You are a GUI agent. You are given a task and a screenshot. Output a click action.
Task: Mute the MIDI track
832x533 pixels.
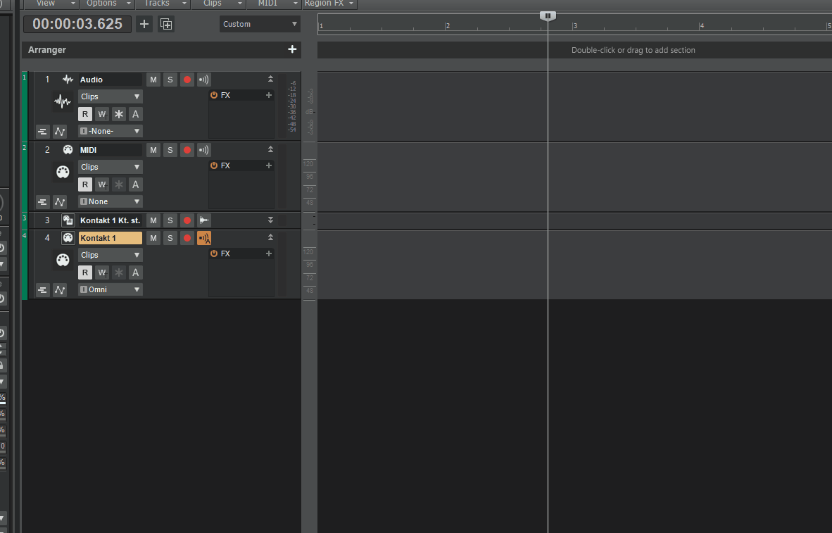click(x=153, y=149)
